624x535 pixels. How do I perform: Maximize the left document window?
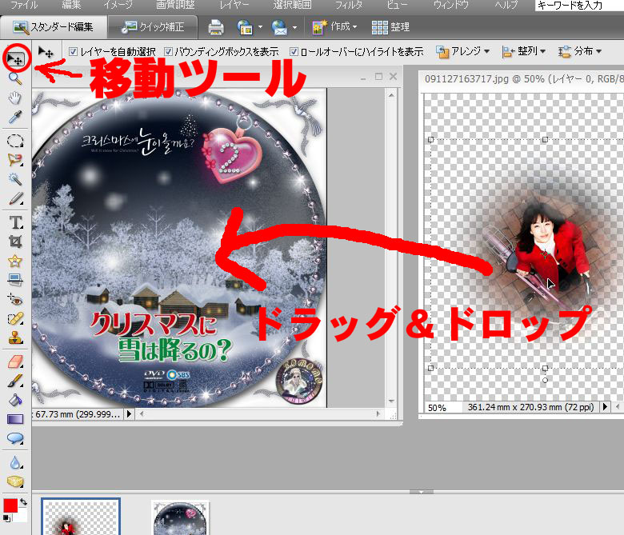(x=378, y=77)
